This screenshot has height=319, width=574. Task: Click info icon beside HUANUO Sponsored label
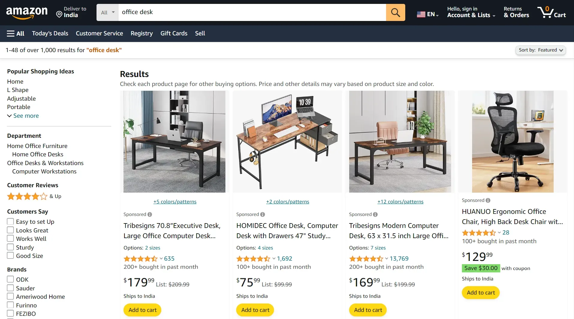(488, 200)
